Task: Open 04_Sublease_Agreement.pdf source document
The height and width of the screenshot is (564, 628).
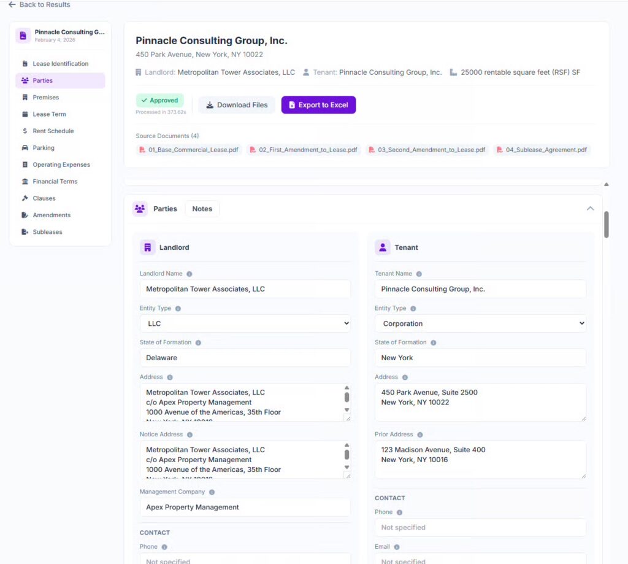Action: tap(541, 150)
